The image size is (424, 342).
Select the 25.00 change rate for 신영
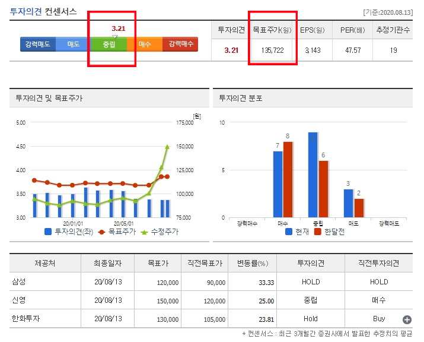(266, 301)
